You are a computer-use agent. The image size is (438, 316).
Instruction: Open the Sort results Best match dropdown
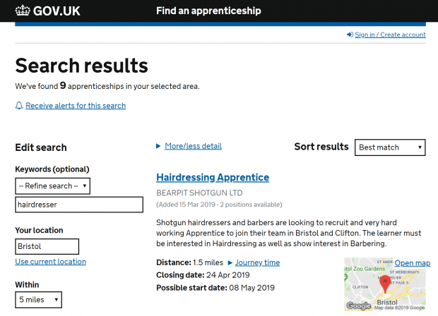click(x=390, y=147)
